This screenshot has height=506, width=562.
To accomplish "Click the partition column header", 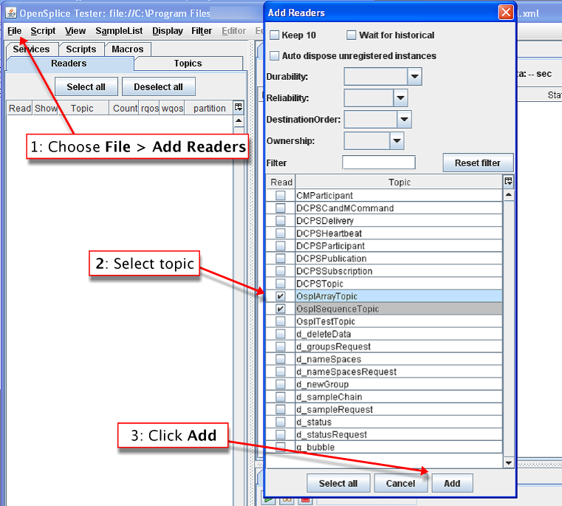I will [x=209, y=108].
